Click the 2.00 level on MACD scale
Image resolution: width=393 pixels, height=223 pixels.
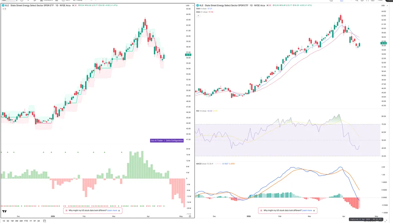384,167
